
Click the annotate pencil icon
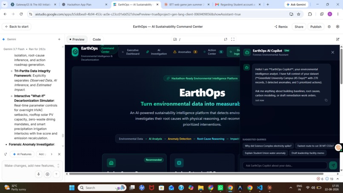(337, 40)
